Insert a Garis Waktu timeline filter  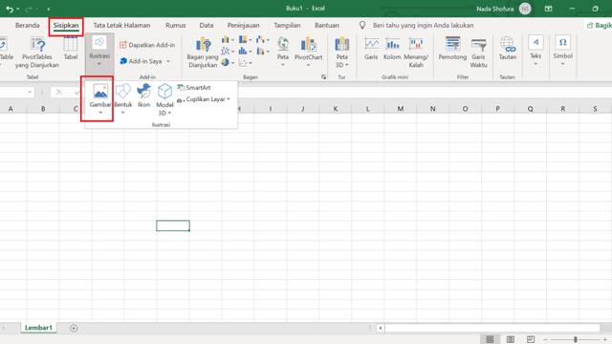[478, 53]
